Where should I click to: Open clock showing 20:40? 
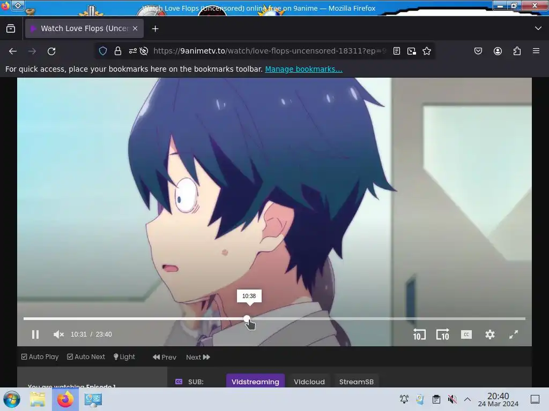(x=498, y=399)
